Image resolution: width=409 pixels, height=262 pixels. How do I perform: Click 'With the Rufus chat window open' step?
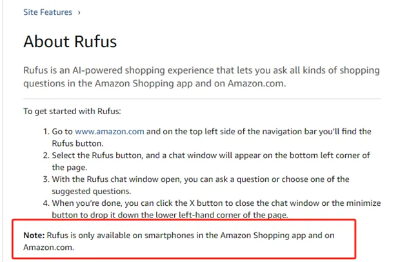pos(201,185)
